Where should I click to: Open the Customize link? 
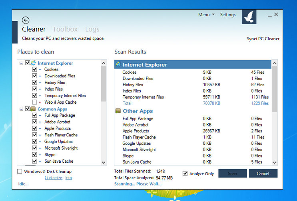[54, 177]
